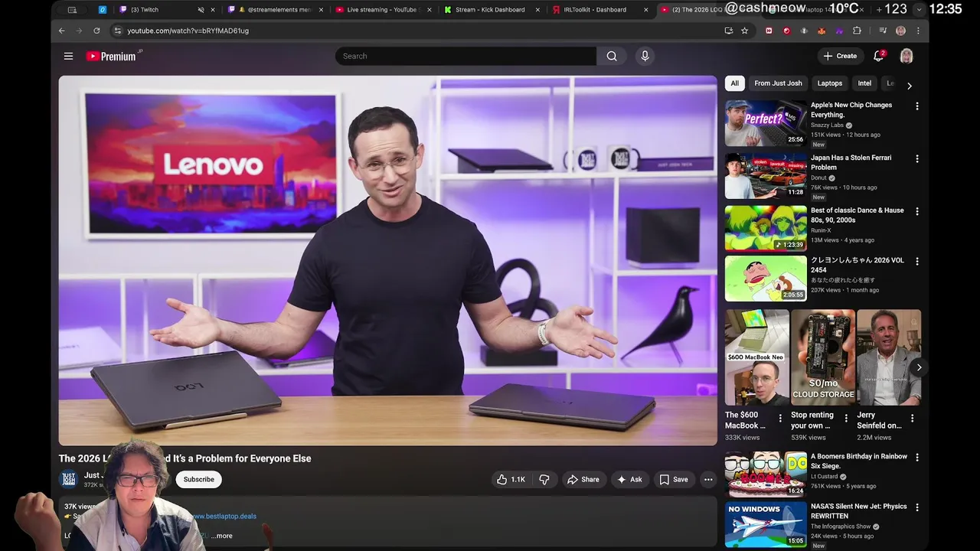Expand description with ...more
The height and width of the screenshot is (551, 980).
[222, 536]
